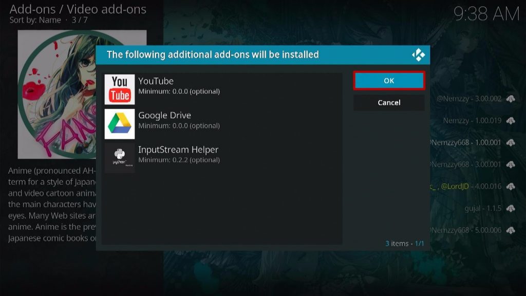This screenshot has height=296, width=526.
Task: Click the Google Drive add-on name
Action: point(165,115)
